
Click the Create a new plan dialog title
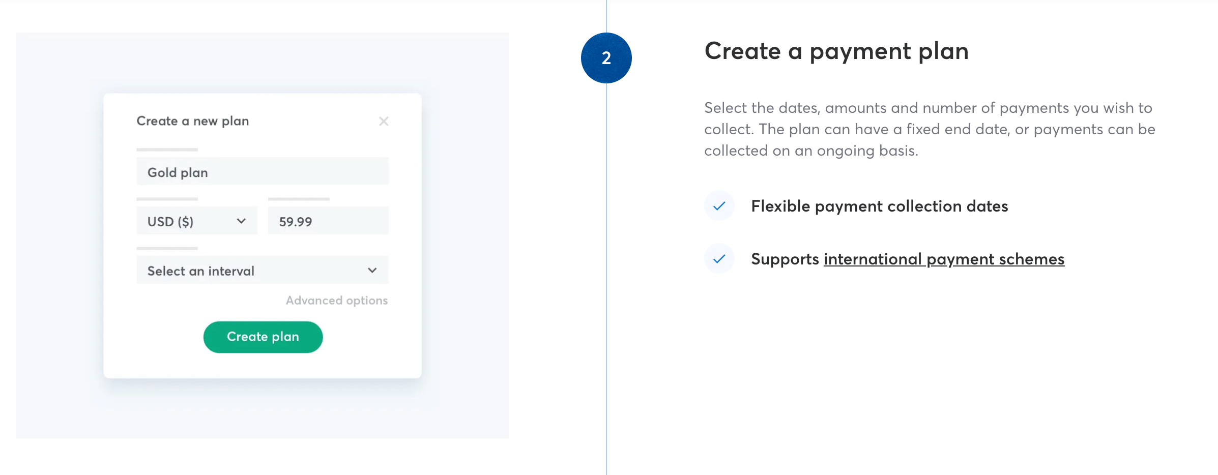(x=192, y=121)
